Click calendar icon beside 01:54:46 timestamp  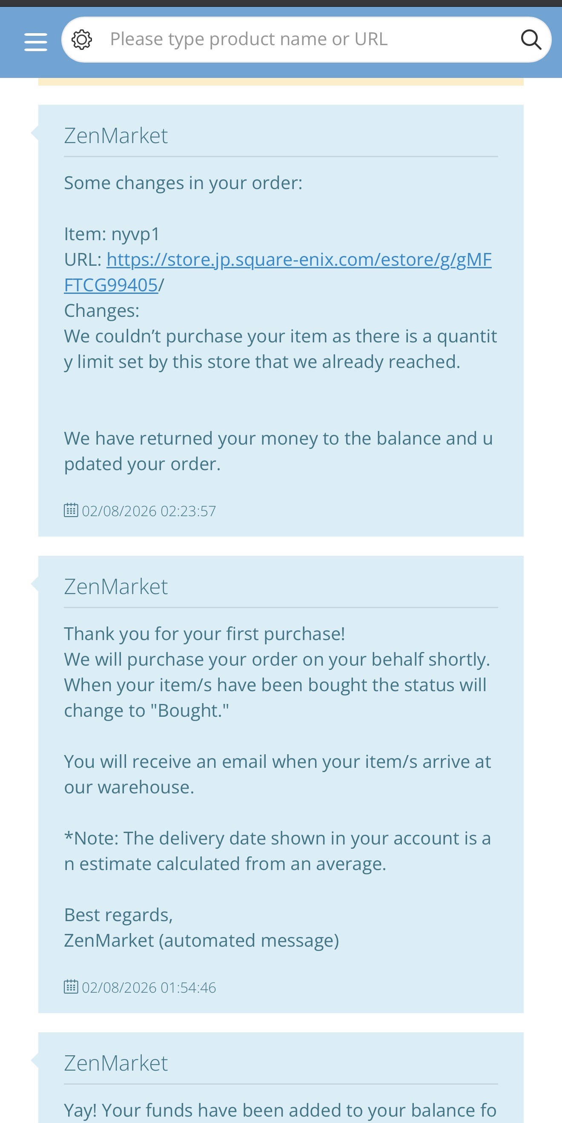71,986
